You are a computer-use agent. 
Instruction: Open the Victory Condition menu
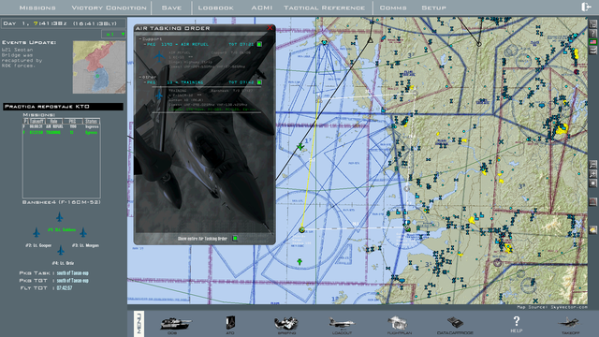[x=109, y=7]
